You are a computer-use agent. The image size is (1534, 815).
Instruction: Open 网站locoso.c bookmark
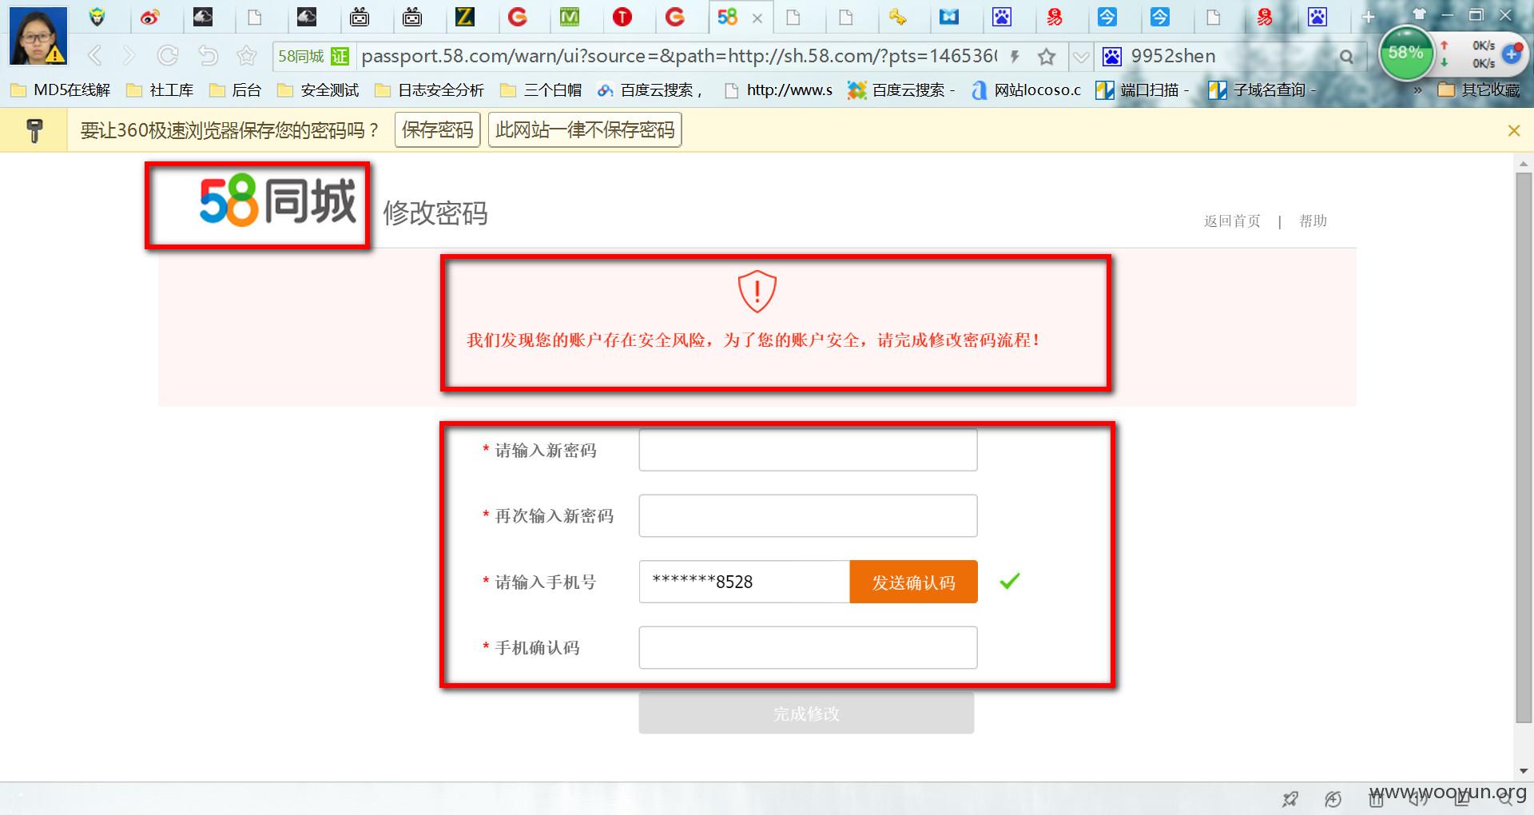[x=1026, y=90]
